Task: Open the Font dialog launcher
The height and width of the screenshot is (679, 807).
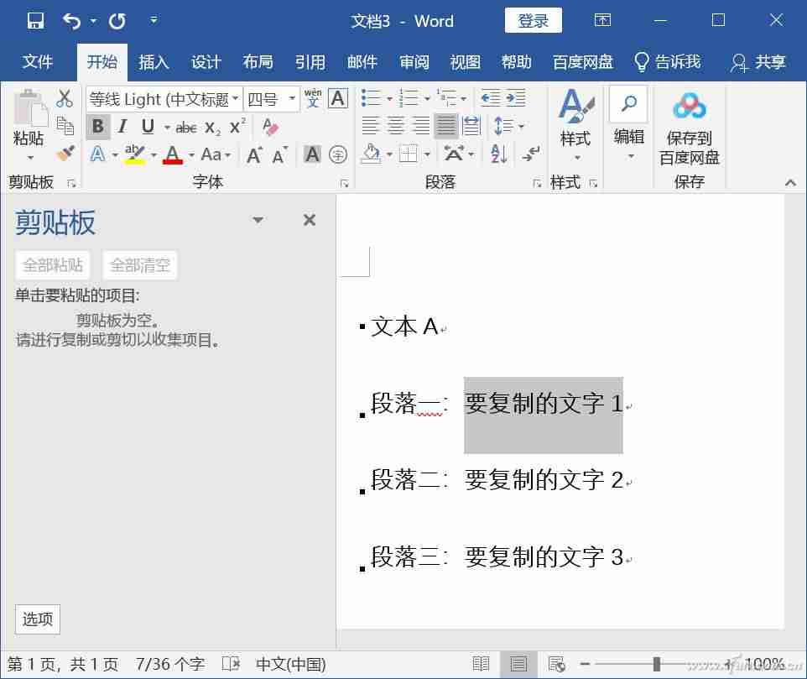Action: click(x=344, y=183)
